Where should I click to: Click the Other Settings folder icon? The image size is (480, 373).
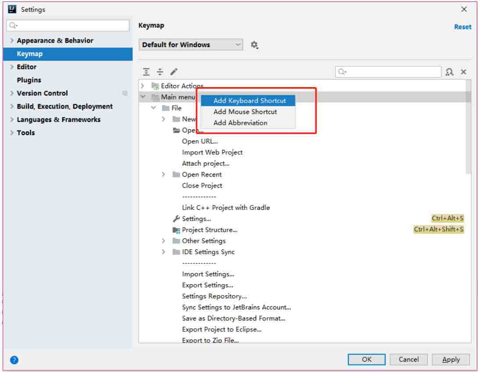tap(176, 241)
